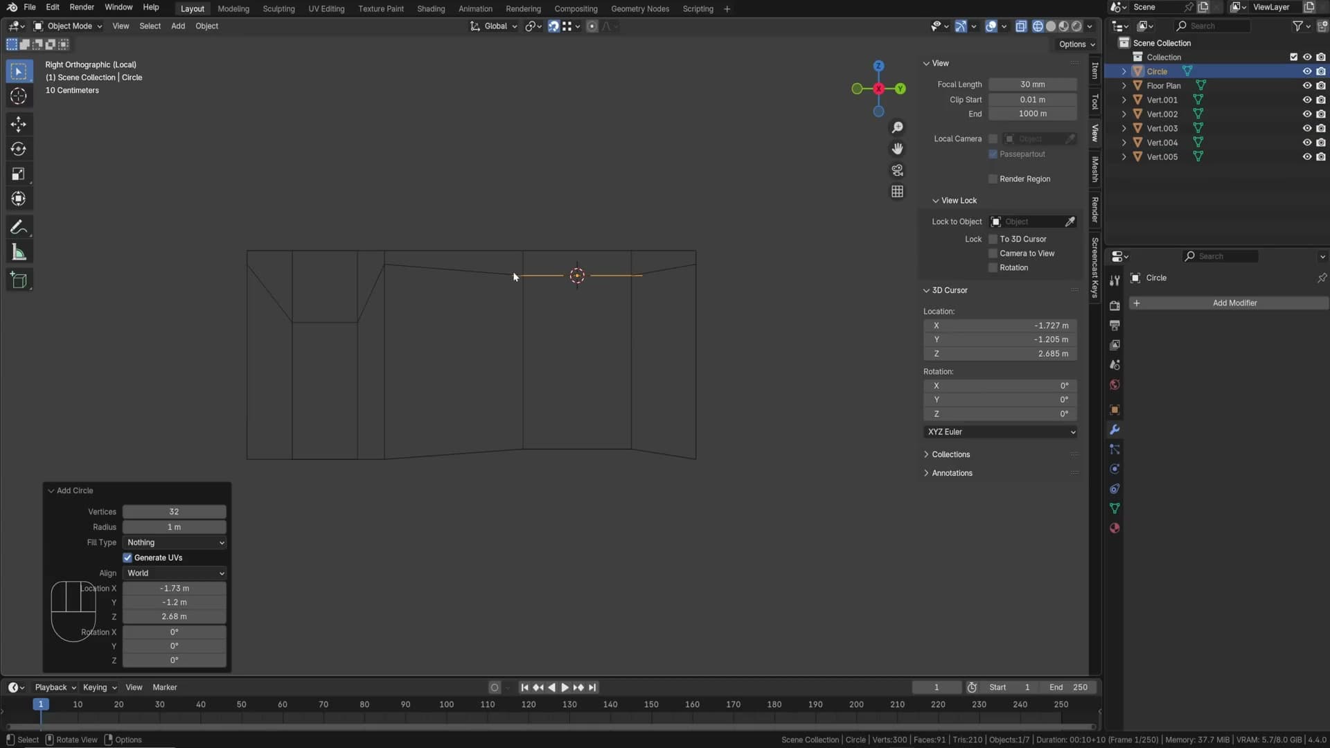Choose the Annotate pencil tool
The image size is (1330, 748).
[x=19, y=227]
